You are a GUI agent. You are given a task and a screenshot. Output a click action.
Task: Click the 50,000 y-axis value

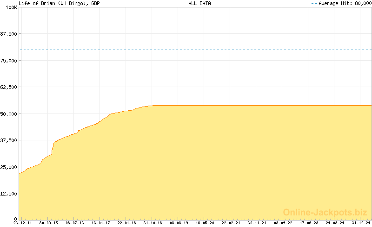[9, 114]
